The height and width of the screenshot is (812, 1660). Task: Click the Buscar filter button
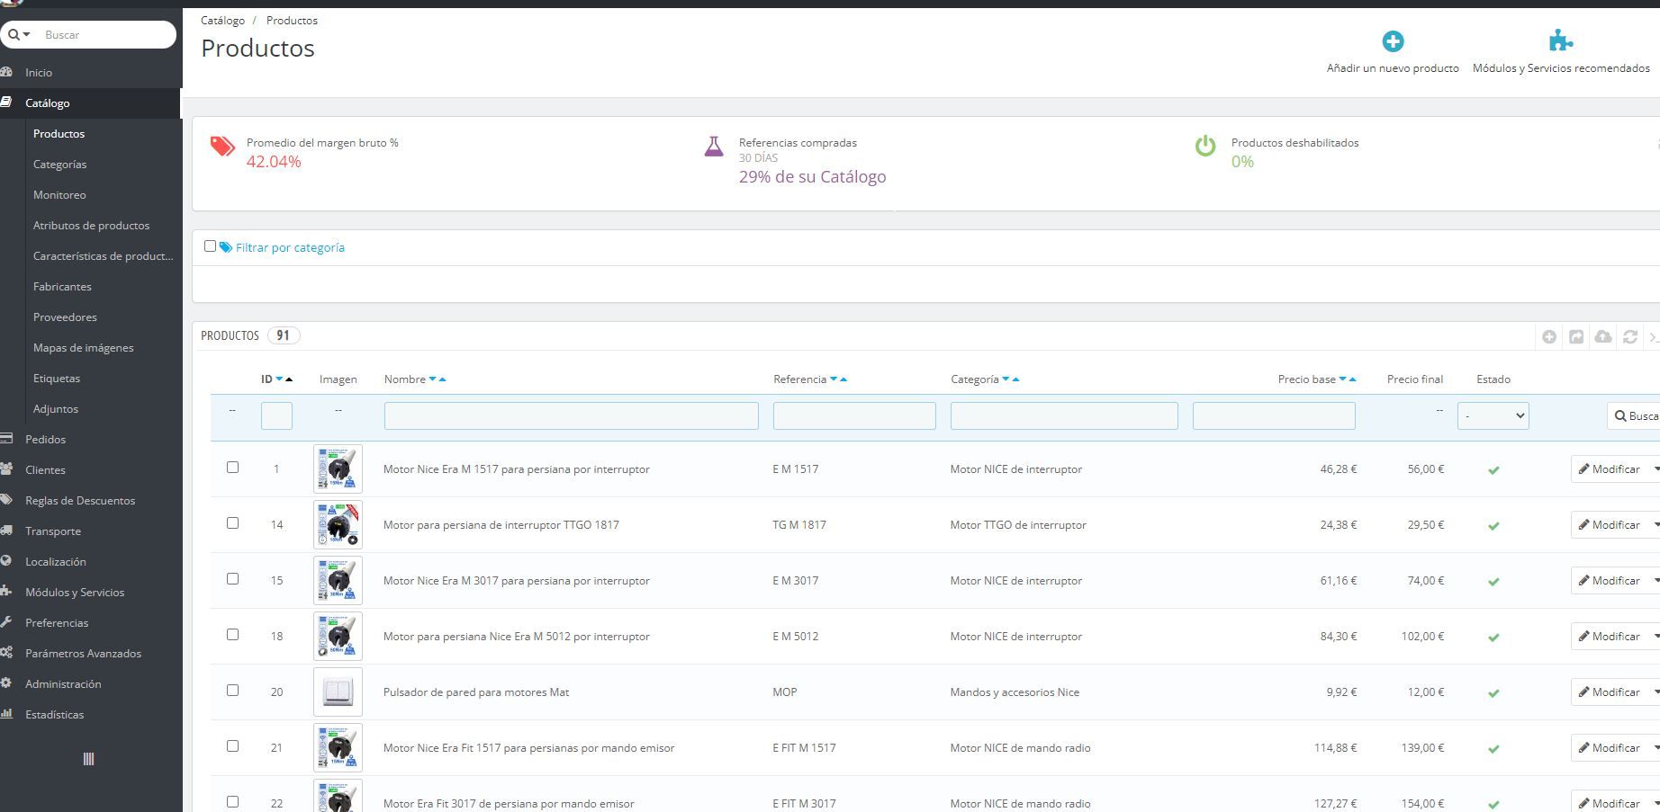[1635, 415]
